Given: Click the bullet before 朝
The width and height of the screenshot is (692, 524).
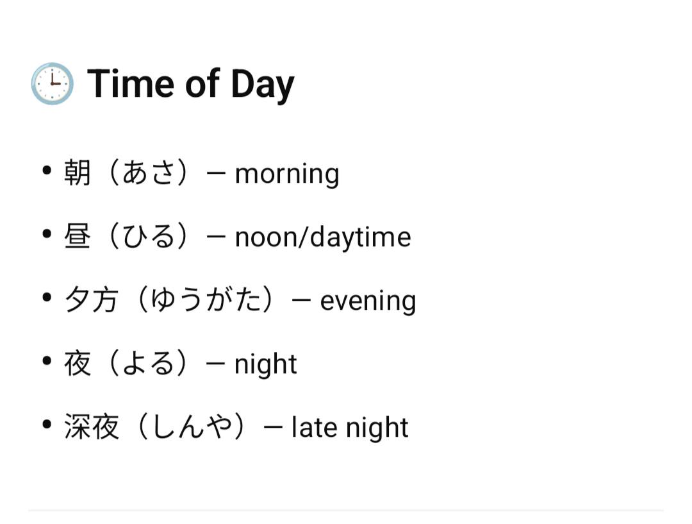Looking at the screenshot, I should [46, 171].
